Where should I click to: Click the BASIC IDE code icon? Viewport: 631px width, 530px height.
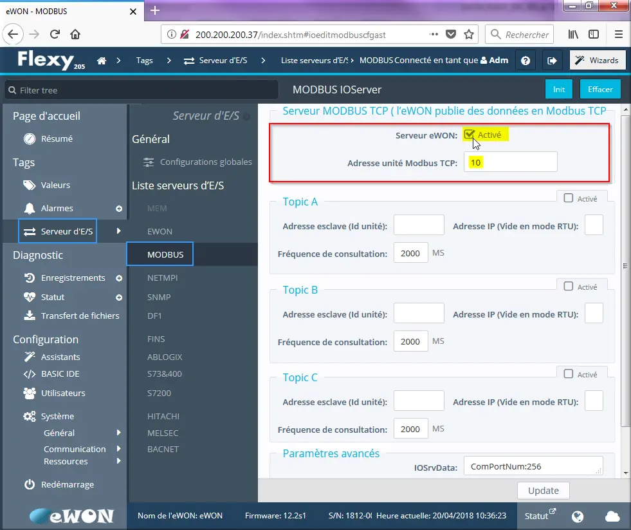(30, 374)
